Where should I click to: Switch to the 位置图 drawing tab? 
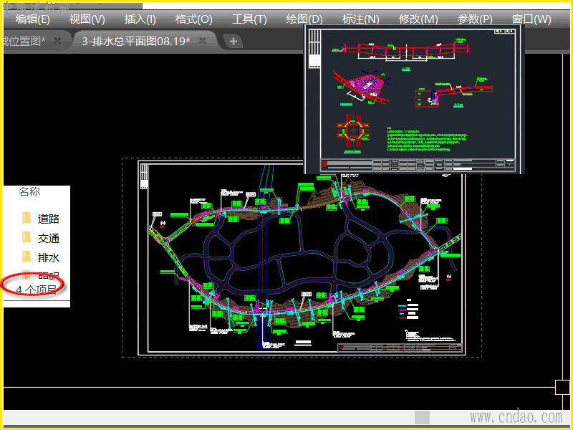pos(24,41)
